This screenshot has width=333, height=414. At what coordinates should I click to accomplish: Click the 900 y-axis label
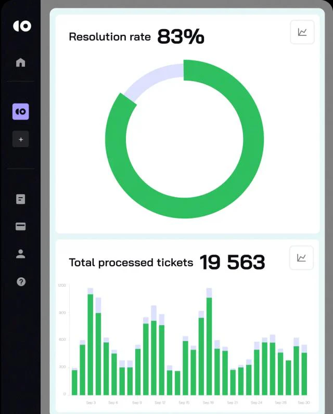(x=62, y=313)
